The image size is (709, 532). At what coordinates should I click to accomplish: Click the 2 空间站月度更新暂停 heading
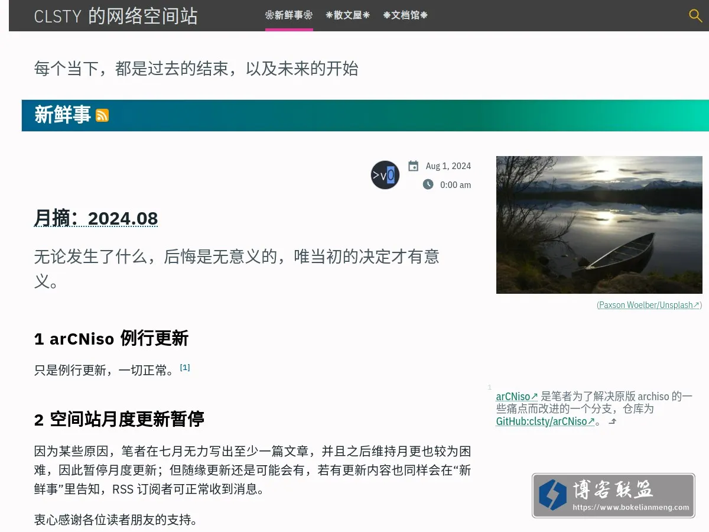coord(119,420)
